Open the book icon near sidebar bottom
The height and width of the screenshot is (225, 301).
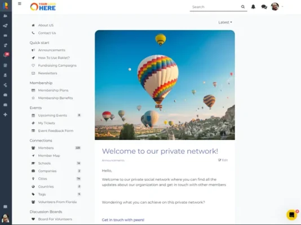pos(6,206)
